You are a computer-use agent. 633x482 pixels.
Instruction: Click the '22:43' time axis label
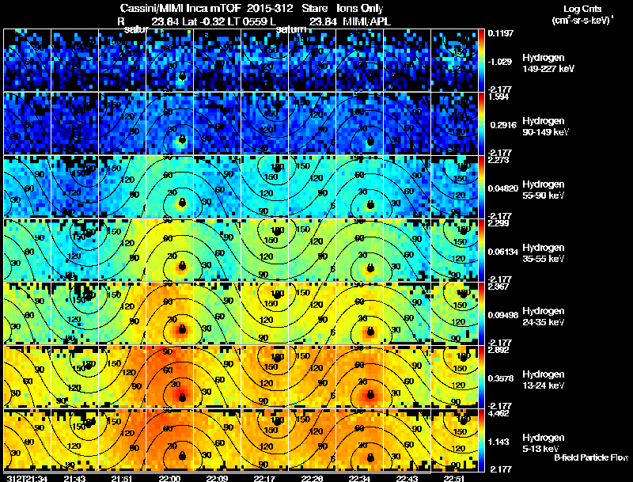click(x=407, y=479)
